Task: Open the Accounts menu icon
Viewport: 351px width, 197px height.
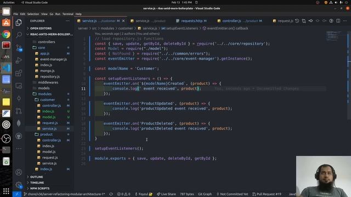Action: [19, 172]
